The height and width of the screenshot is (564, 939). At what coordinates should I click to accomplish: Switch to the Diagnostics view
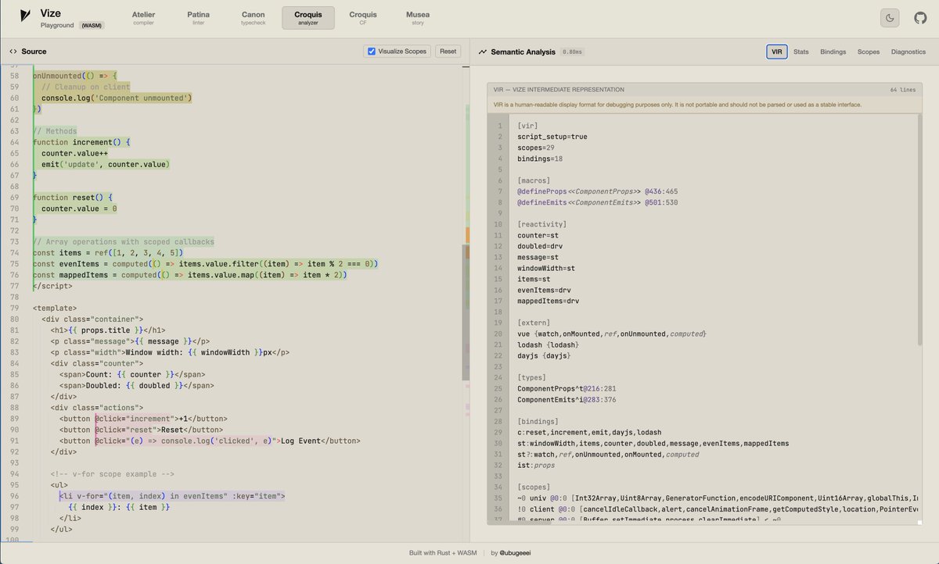[x=908, y=52]
